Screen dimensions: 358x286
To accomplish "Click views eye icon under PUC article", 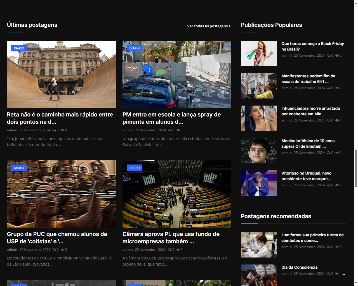I will [62, 250].
